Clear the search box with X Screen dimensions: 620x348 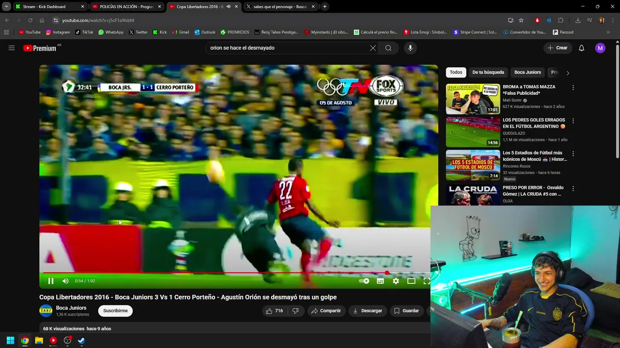(x=373, y=48)
